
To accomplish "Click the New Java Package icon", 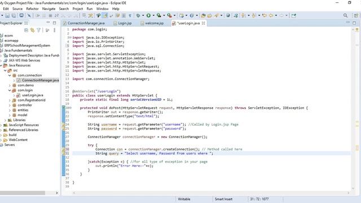I will (x=182, y=16).
